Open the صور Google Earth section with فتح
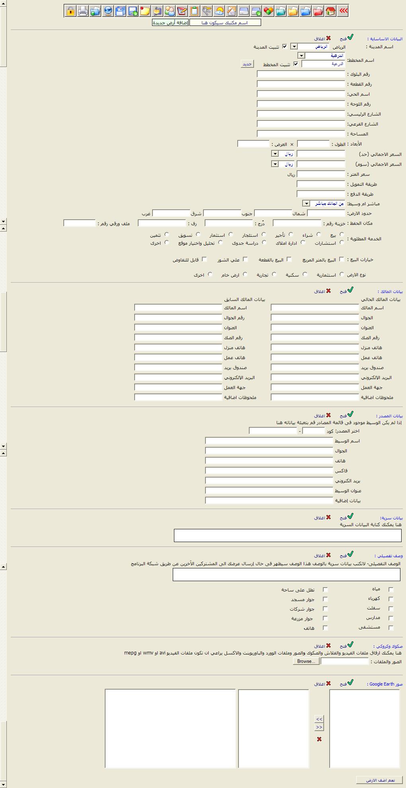 (x=347, y=683)
